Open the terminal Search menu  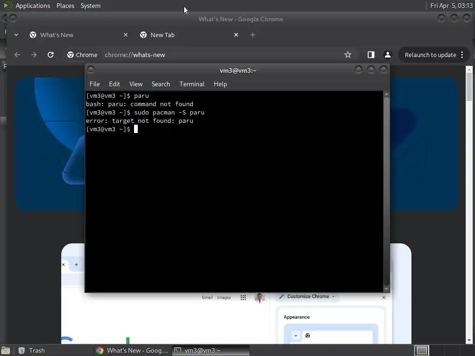click(x=160, y=84)
